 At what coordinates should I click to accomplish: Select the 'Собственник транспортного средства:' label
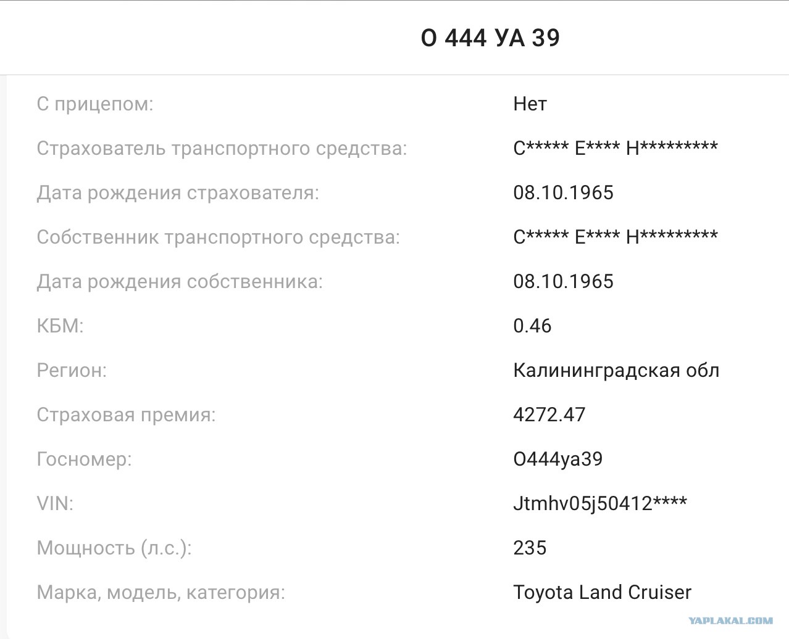coord(219,237)
